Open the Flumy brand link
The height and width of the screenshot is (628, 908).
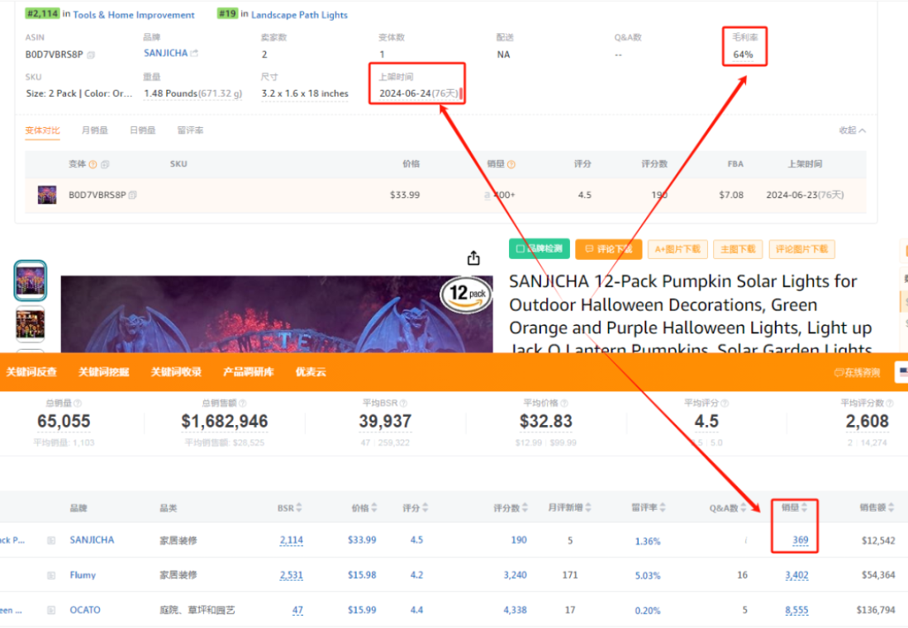(x=83, y=575)
